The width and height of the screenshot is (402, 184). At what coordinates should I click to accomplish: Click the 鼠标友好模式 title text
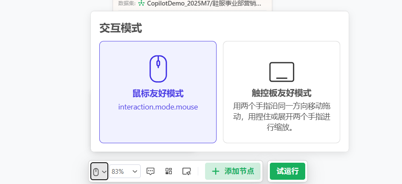[158, 94]
